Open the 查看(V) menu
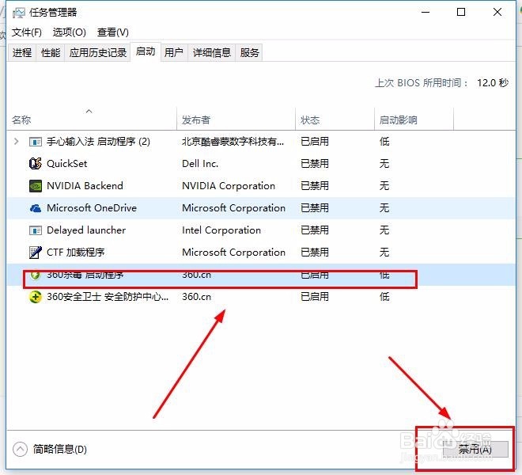Image resolution: width=522 pixels, height=475 pixels. pos(113,32)
